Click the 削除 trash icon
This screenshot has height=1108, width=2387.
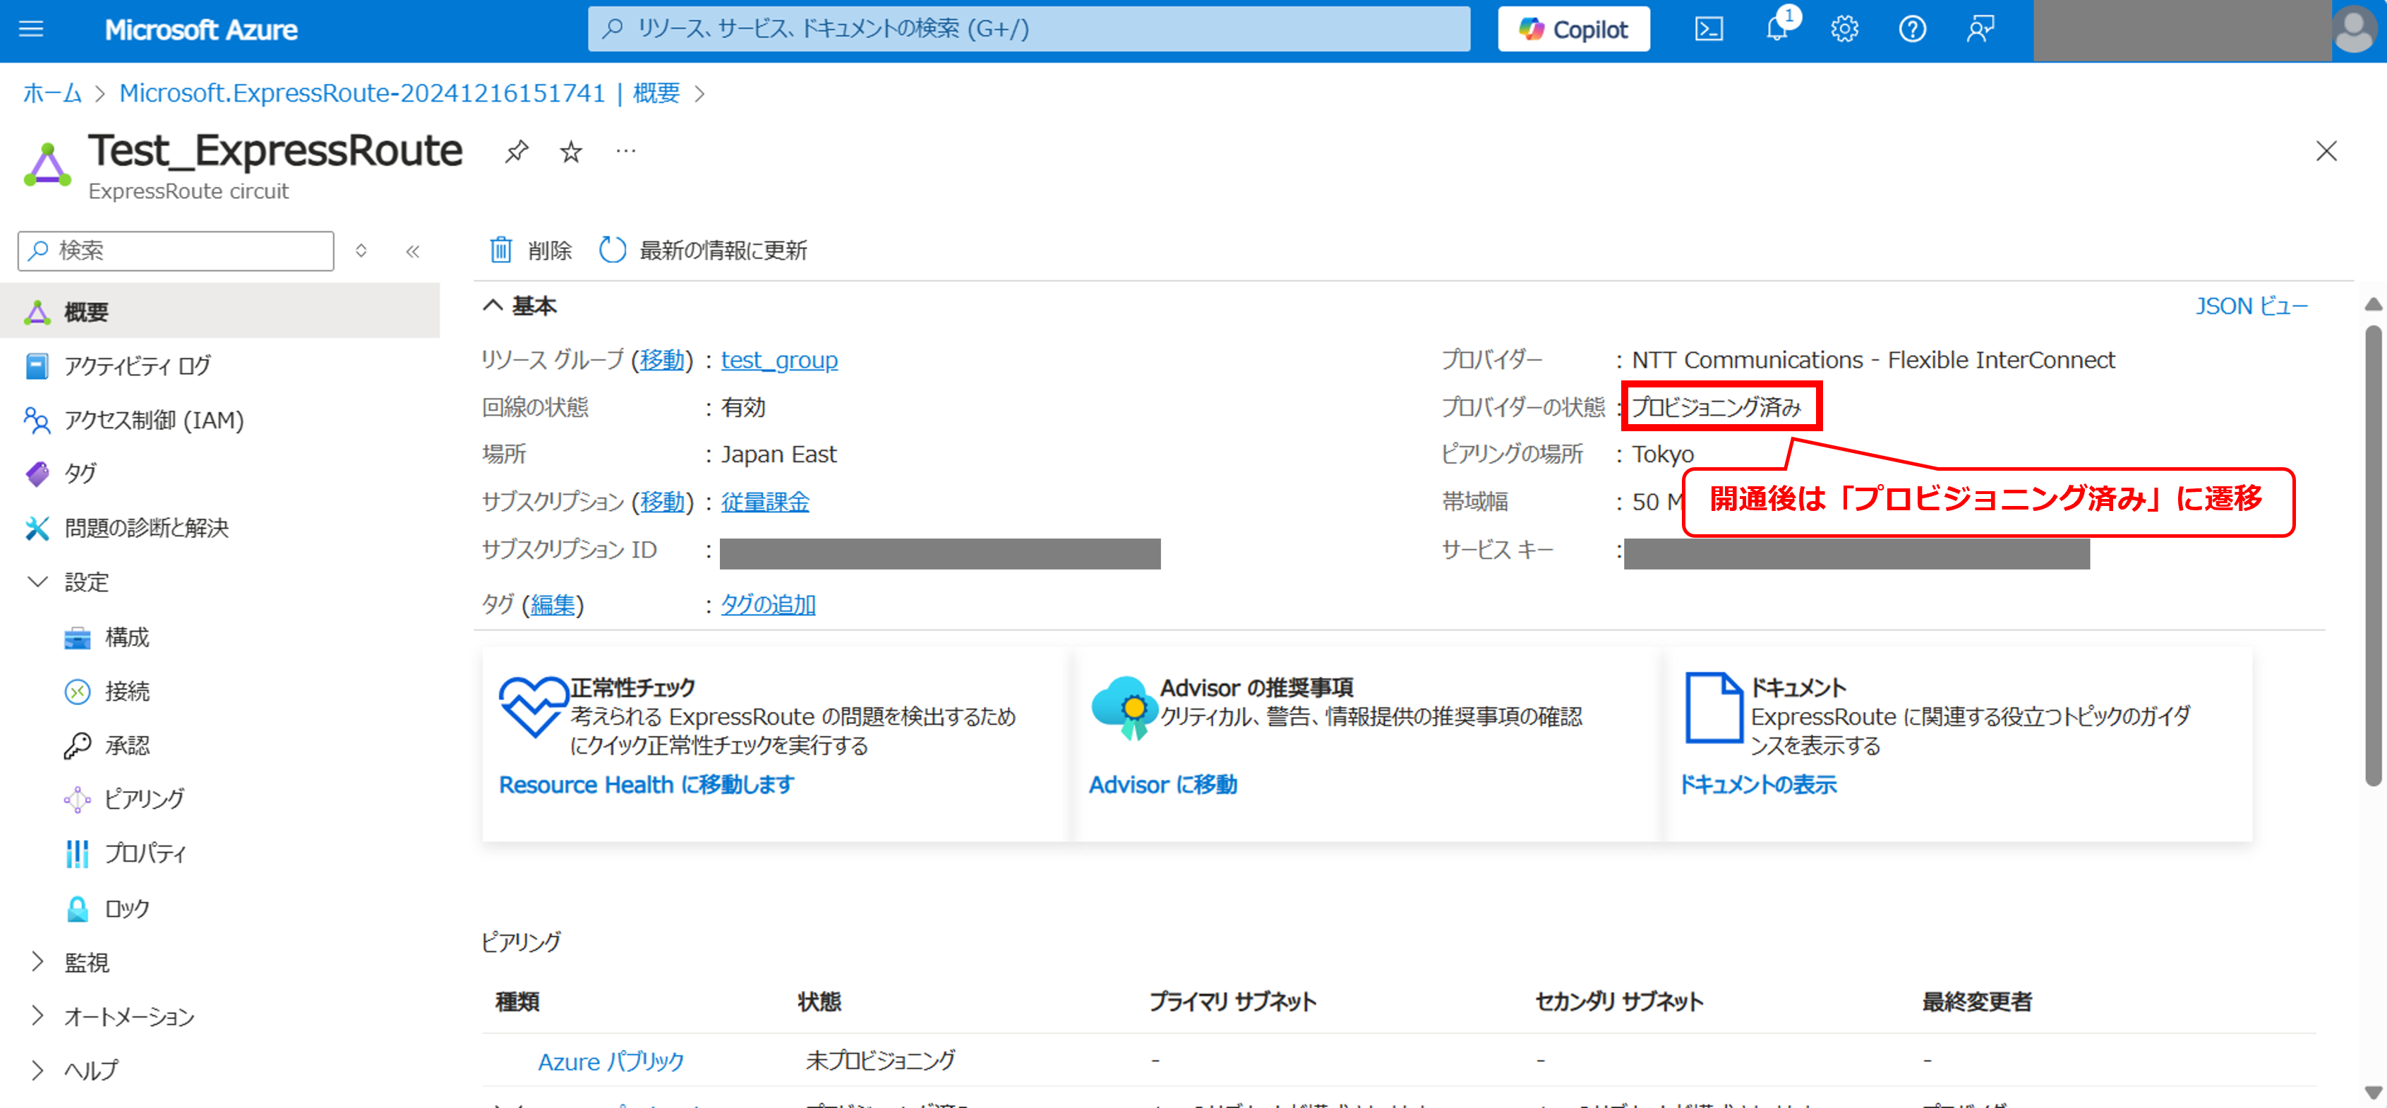[x=500, y=250]
